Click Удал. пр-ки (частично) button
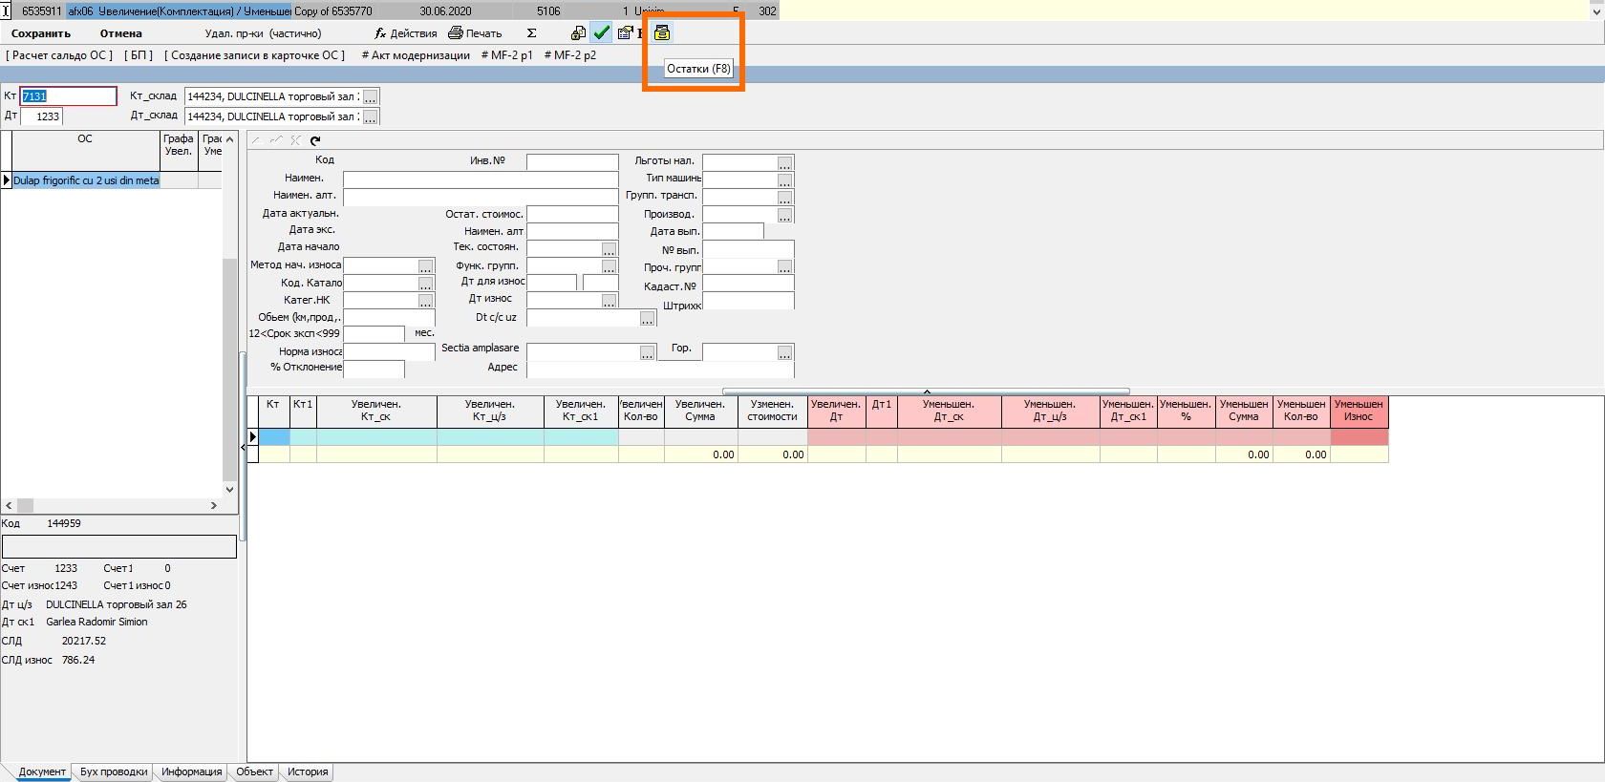1605x782 pixels. click(263, 33)
